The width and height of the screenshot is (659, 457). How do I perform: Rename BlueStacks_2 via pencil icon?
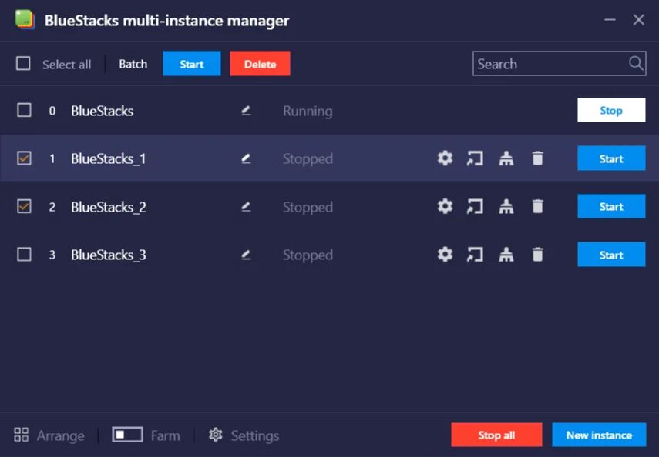[246, 206]
